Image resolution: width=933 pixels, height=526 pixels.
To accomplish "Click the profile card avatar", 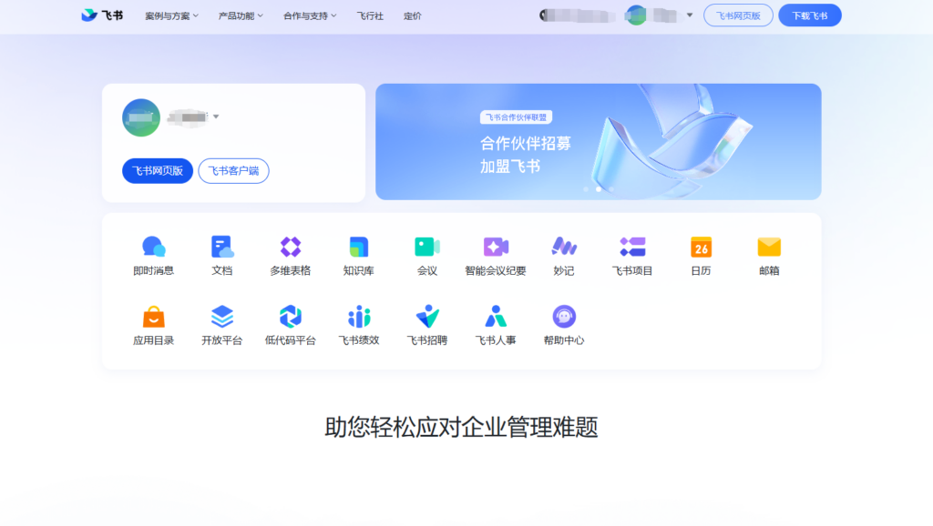I will pyautogui.click(x=141, y=117).
